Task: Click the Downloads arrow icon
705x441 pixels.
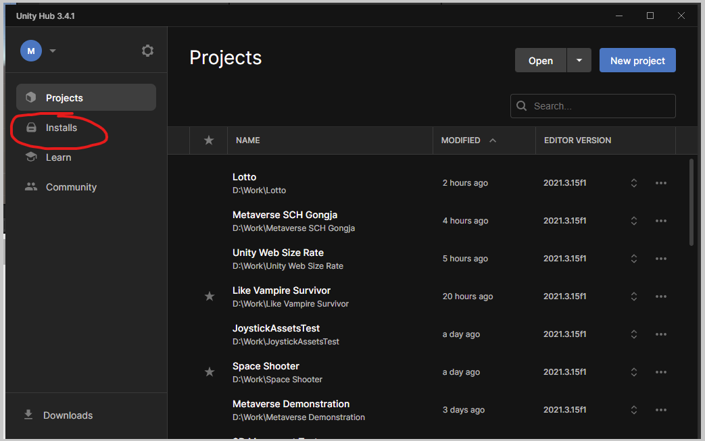Action: pos(28,415)
